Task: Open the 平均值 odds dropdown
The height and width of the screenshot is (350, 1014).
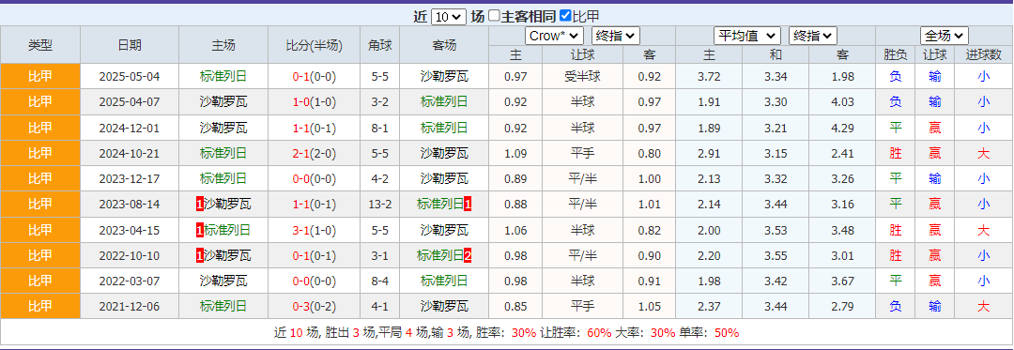Action: click(x=747, y=36)
